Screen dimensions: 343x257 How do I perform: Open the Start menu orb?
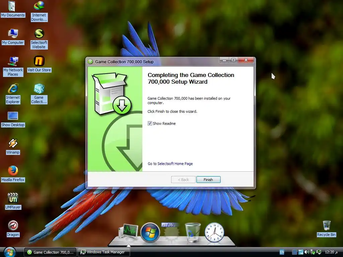(x=9, y=252)
